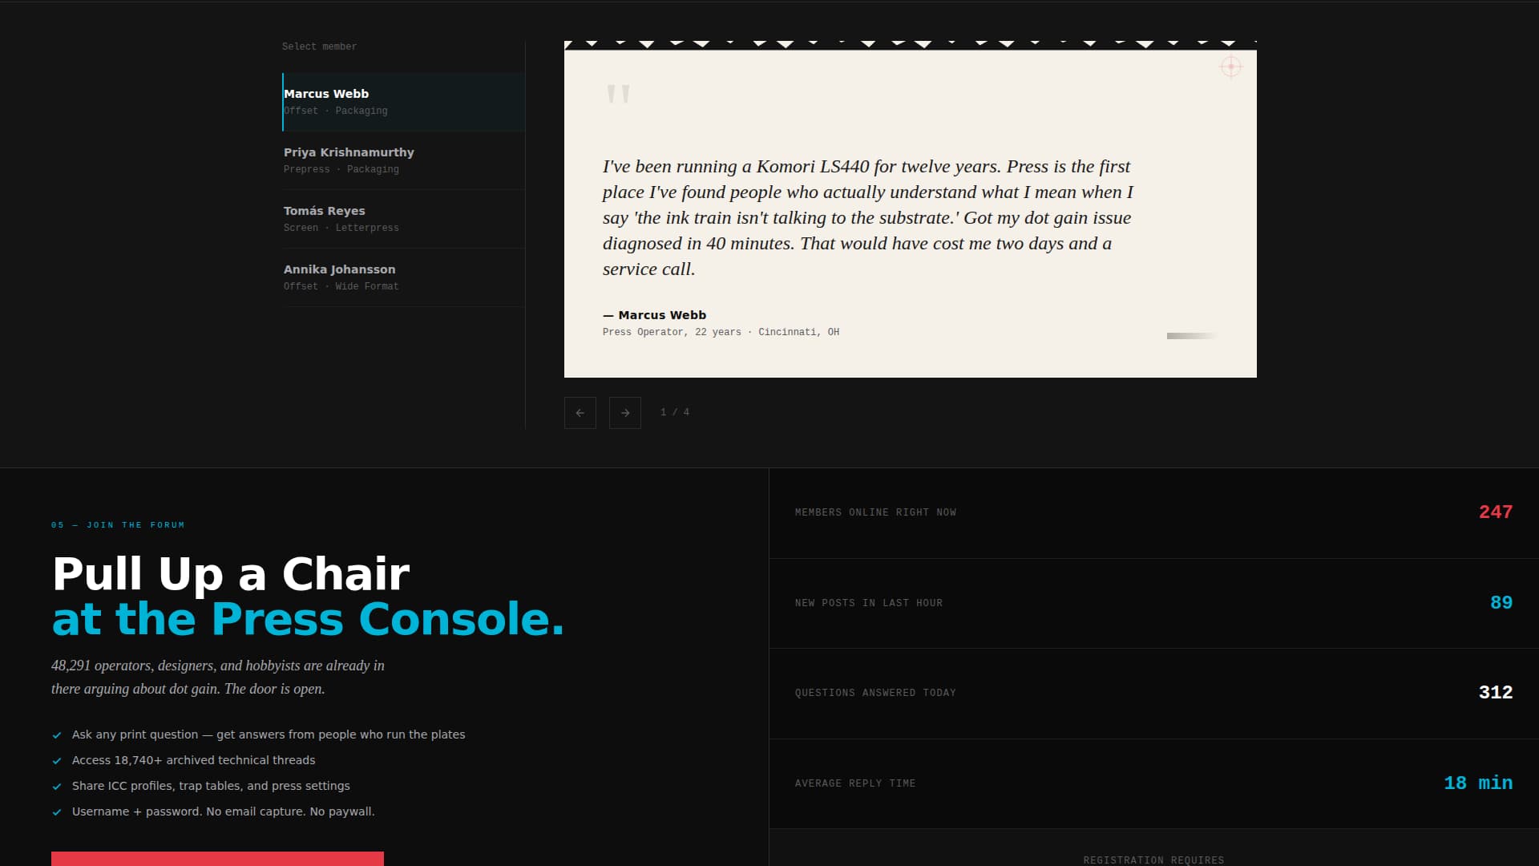This screenshot has height=866, width=1539.
Task: Select member Annika Johansson
Action: coord(403,277)
